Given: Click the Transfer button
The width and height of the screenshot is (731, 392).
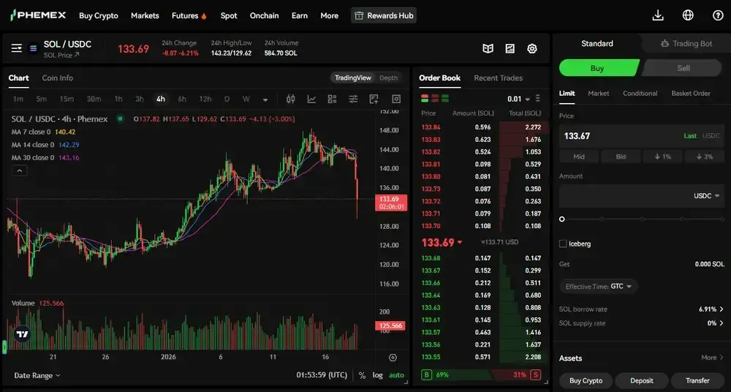Looking at the screenshot, I should (x=697, y=381).
